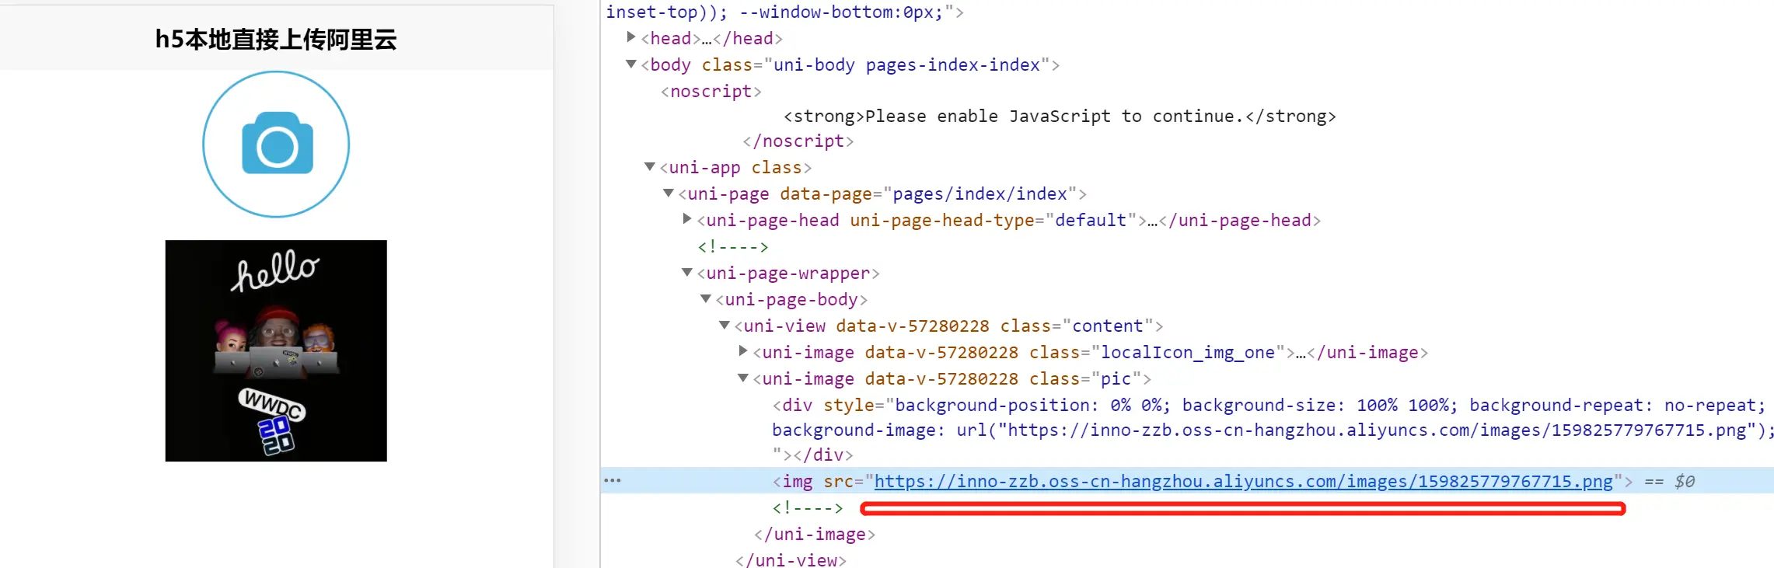Collapse the uni-image pic element
Viewport: 1774px width, 568px height.
[743, 378]
